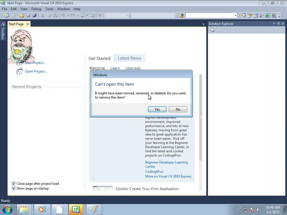This screenshot has height=215, width=287.
Task: Click the Open Project icon on Start Page
Action: click(x=19, y=71)
